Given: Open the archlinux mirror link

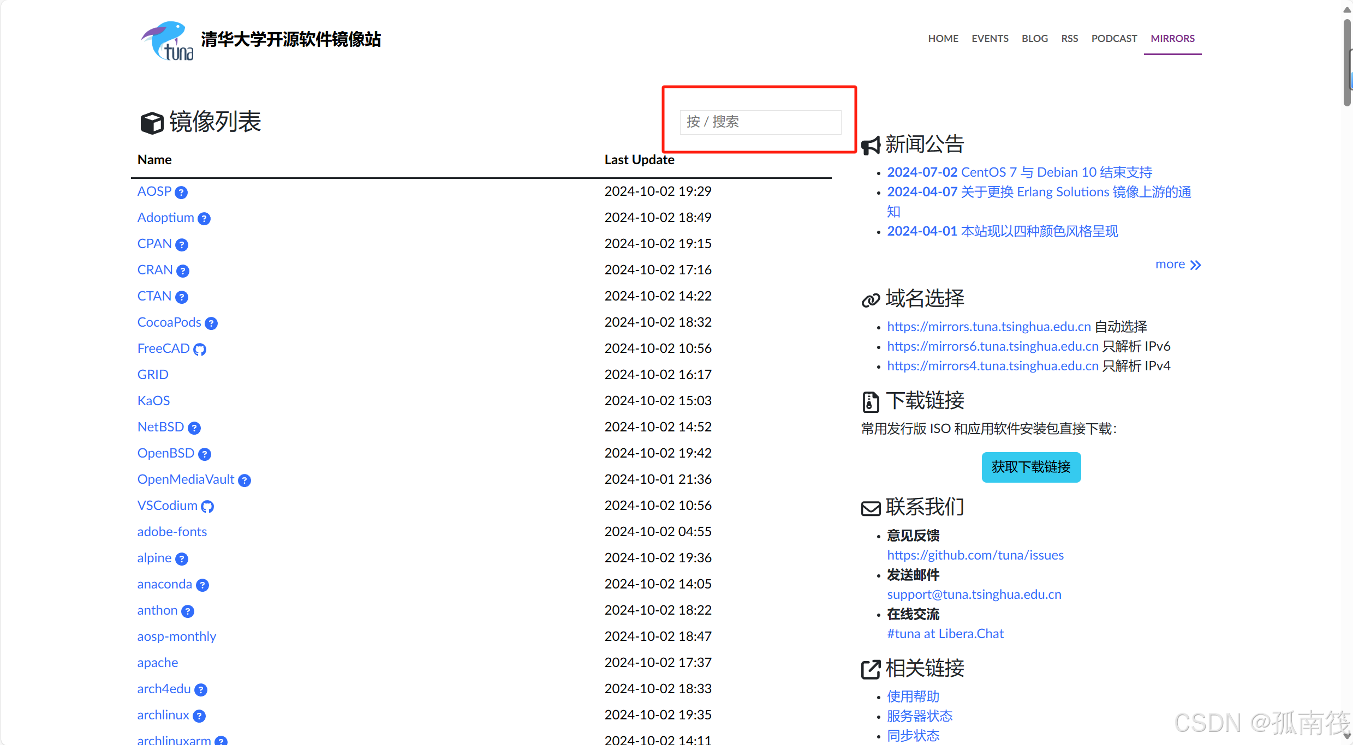Looking at the screenshot, I should pos(163,715).
